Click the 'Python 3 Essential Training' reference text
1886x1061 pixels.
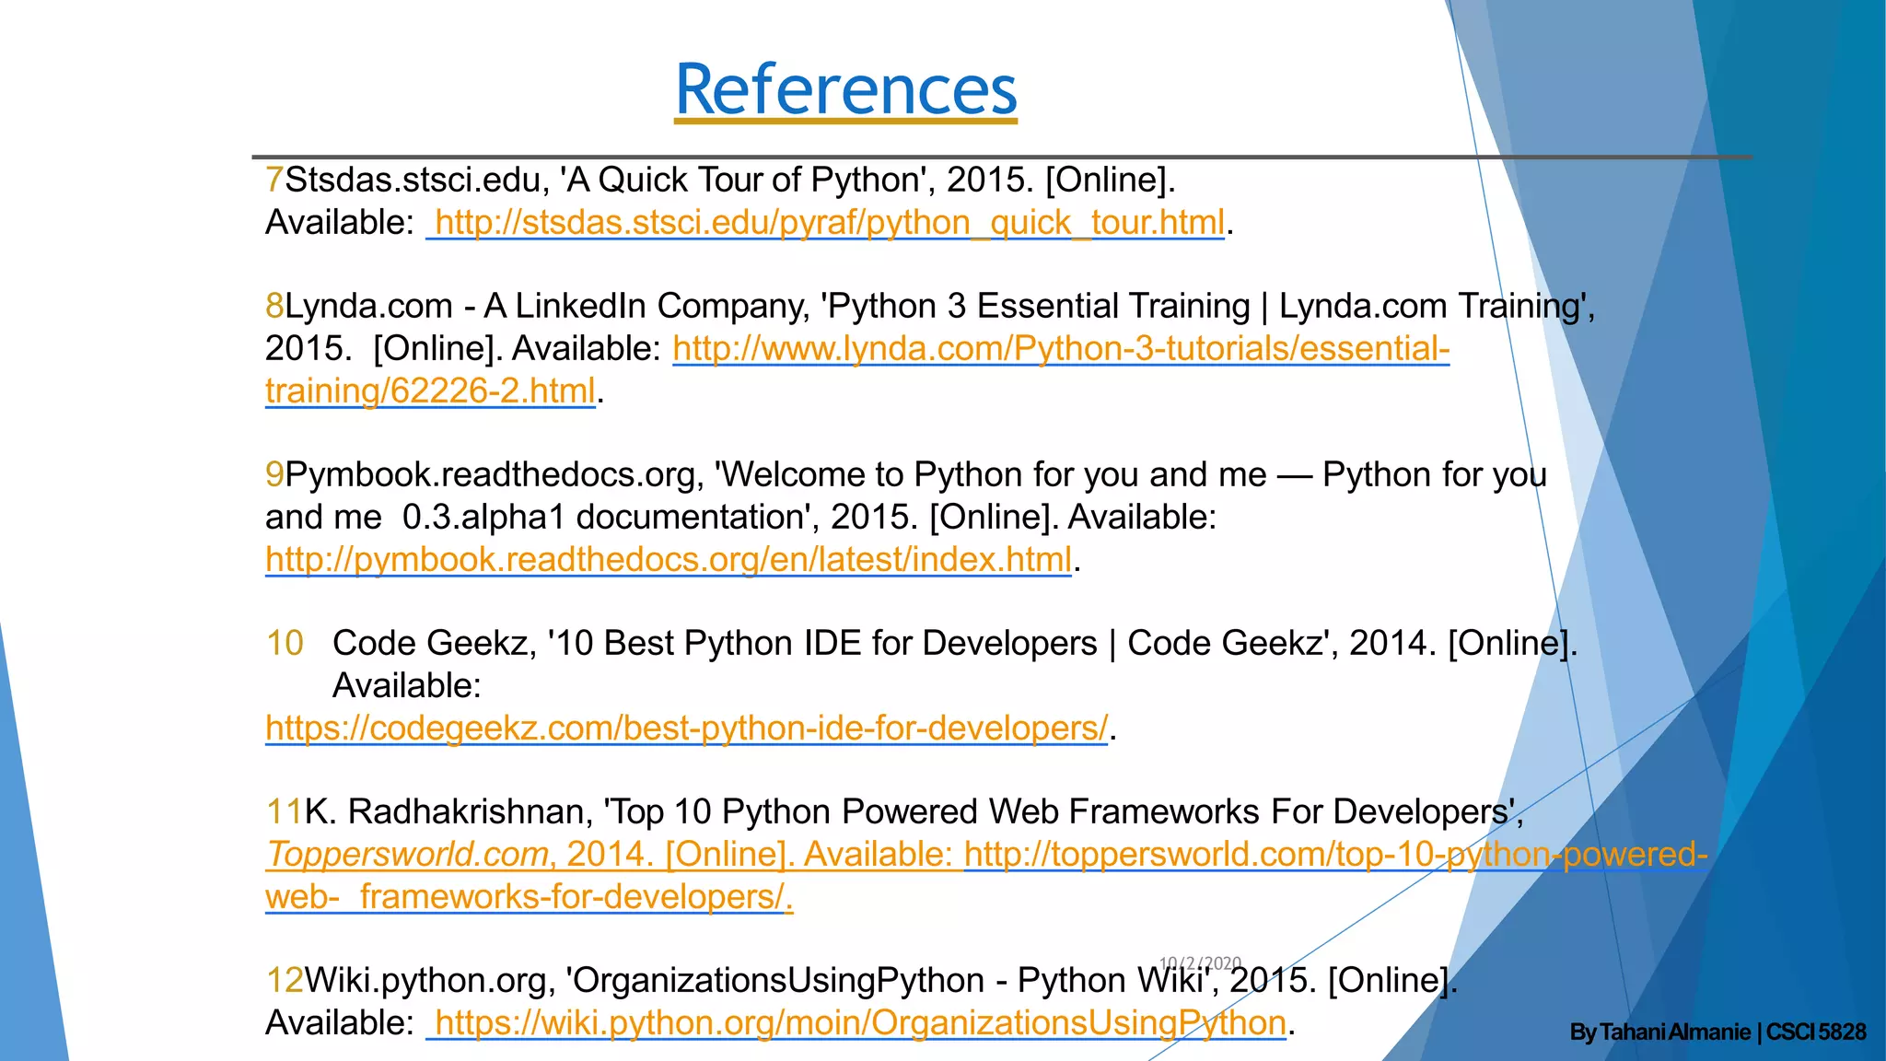1034,306
